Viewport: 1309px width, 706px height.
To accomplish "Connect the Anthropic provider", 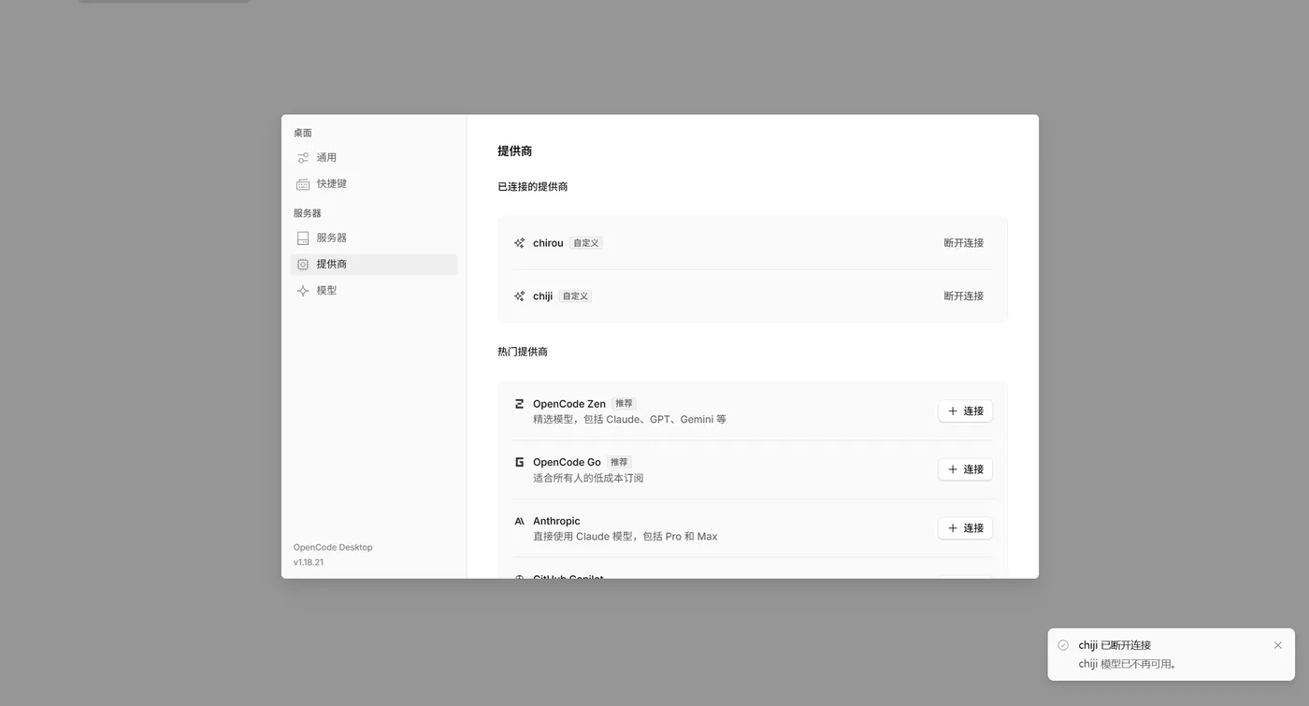I will click(965, 528).
